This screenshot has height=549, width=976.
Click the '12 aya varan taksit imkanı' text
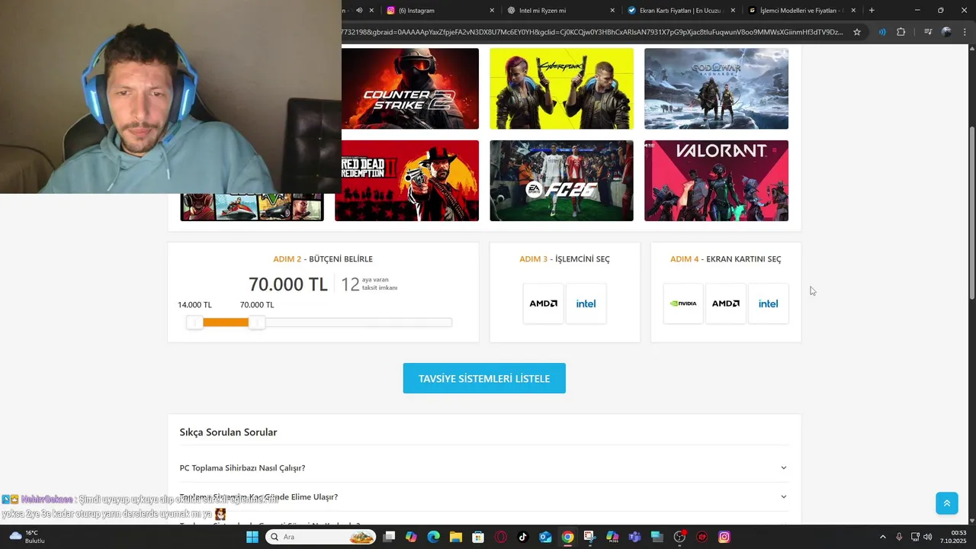(369, 284)
